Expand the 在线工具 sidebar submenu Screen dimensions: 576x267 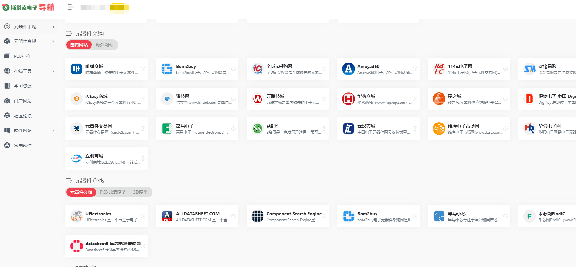(53, 71)
